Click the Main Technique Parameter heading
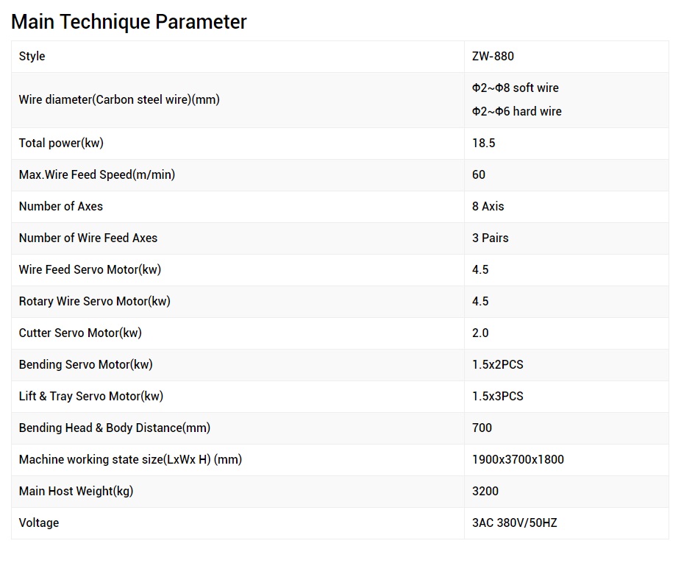 point(129,22)
